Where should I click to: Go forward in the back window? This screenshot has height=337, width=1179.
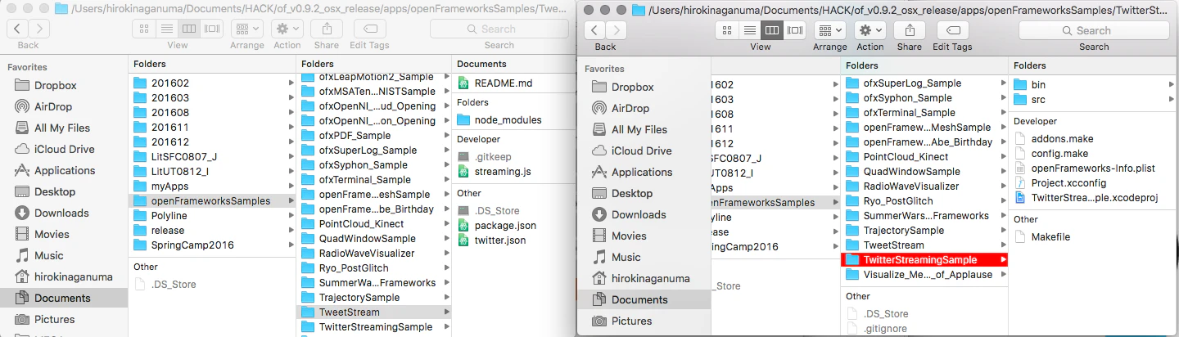(38, 29)
